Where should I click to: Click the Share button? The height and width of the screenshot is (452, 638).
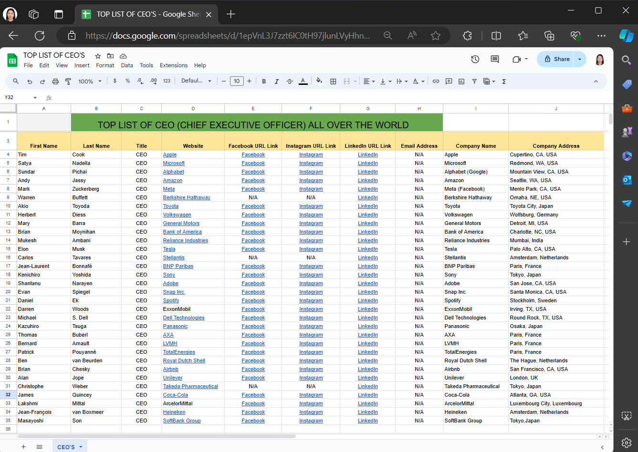tap(556, 59)
